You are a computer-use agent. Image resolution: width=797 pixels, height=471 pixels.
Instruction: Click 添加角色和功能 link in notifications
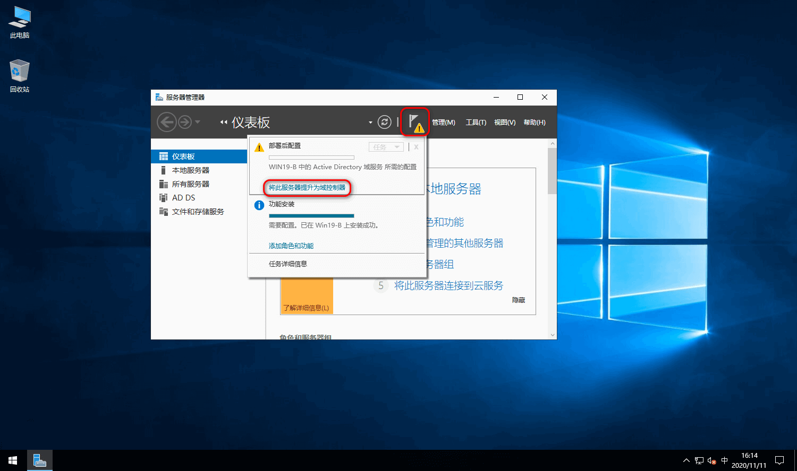point(291,246)
